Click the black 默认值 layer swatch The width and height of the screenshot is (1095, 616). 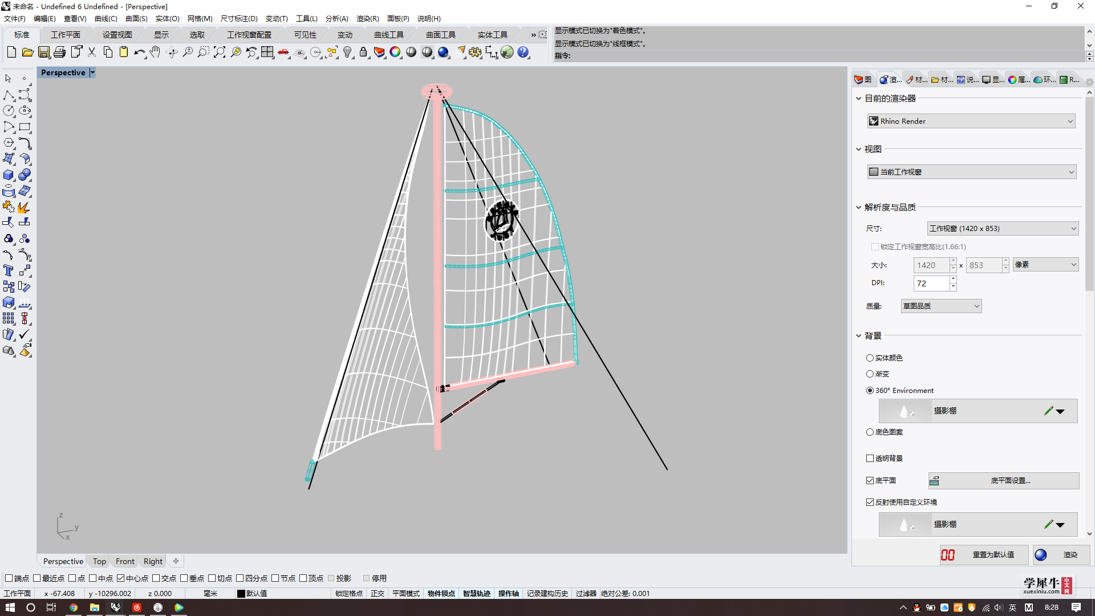click(241, 594)
